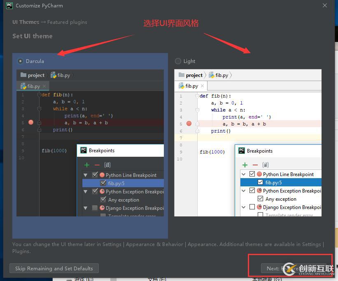Collapse Django Exception Breakpoint node in Light preview
The width and height of the screenshot is (338, 281).
coord(244,207)
